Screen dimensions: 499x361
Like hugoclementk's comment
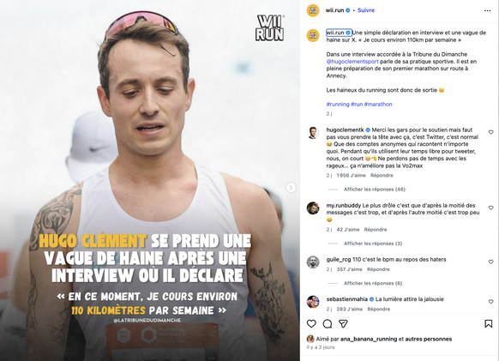coord(490,132)
